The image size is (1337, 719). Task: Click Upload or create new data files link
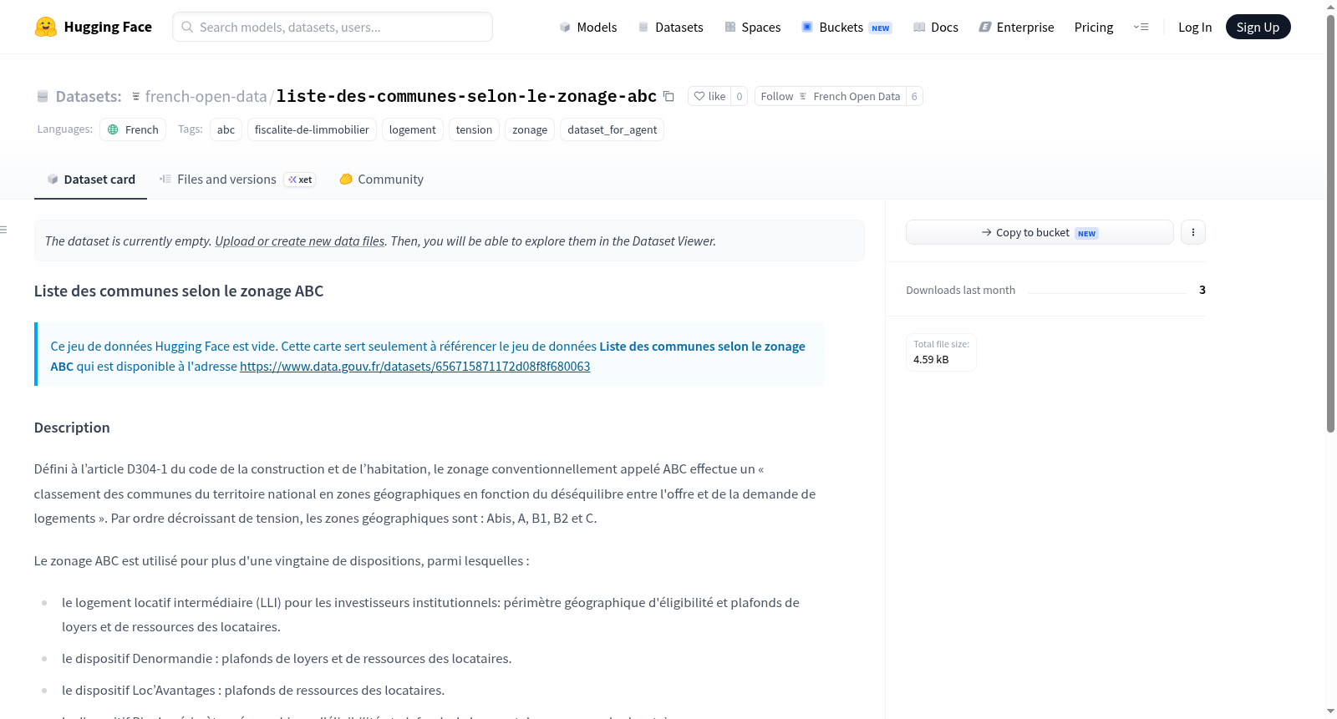pos(300,241)
